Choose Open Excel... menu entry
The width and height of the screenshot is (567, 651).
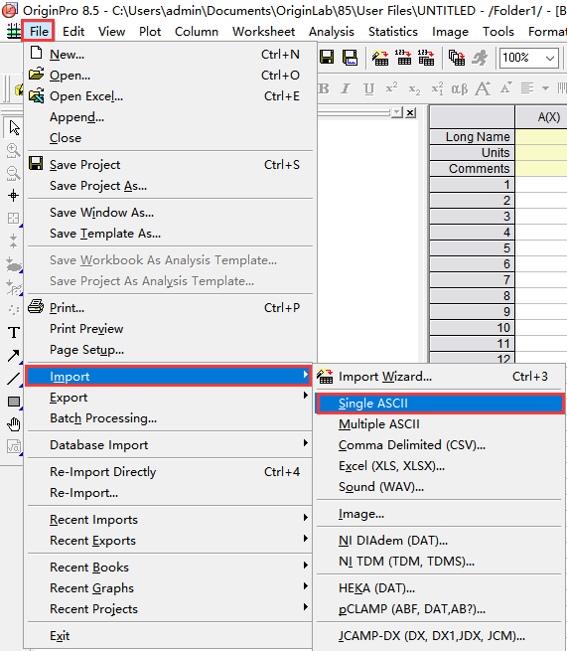168,96
